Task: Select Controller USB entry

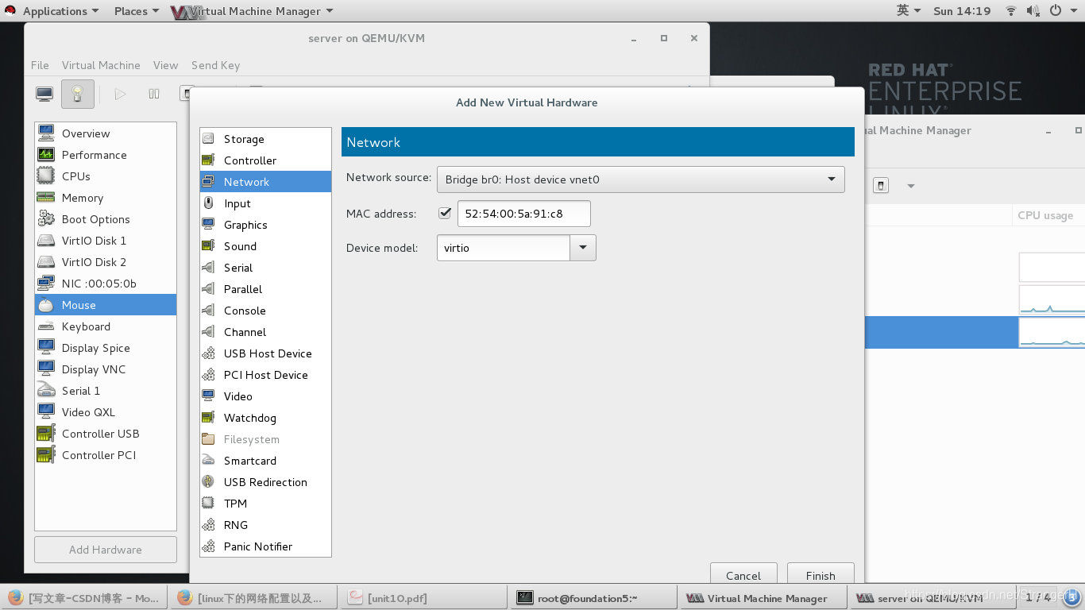Action: coord(106,434)
